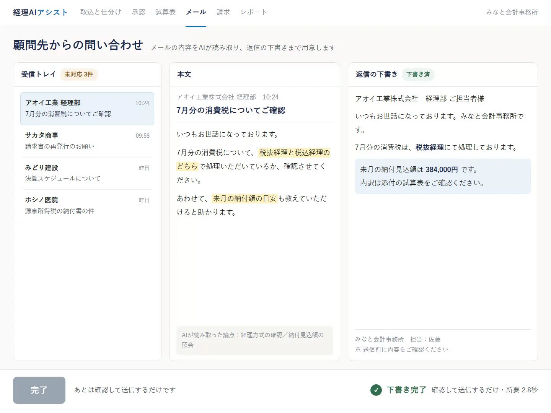Click the 返信の下書き panel heading
Image resolution: width=551 pixels, height=413 pixels.
click(x=377, y=75)
